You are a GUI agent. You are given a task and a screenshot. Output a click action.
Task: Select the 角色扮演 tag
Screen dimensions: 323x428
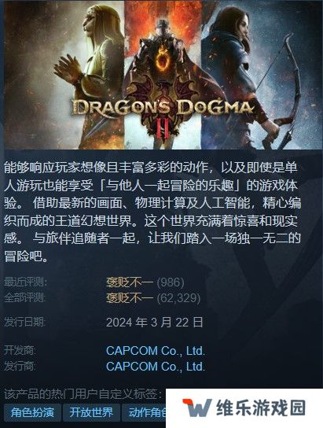tap(32, 412)
